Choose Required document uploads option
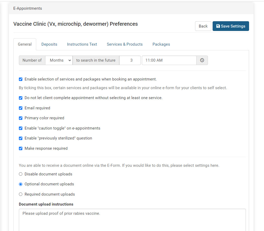Viewport: 264px width, 231px height. [x=21, y=194]
